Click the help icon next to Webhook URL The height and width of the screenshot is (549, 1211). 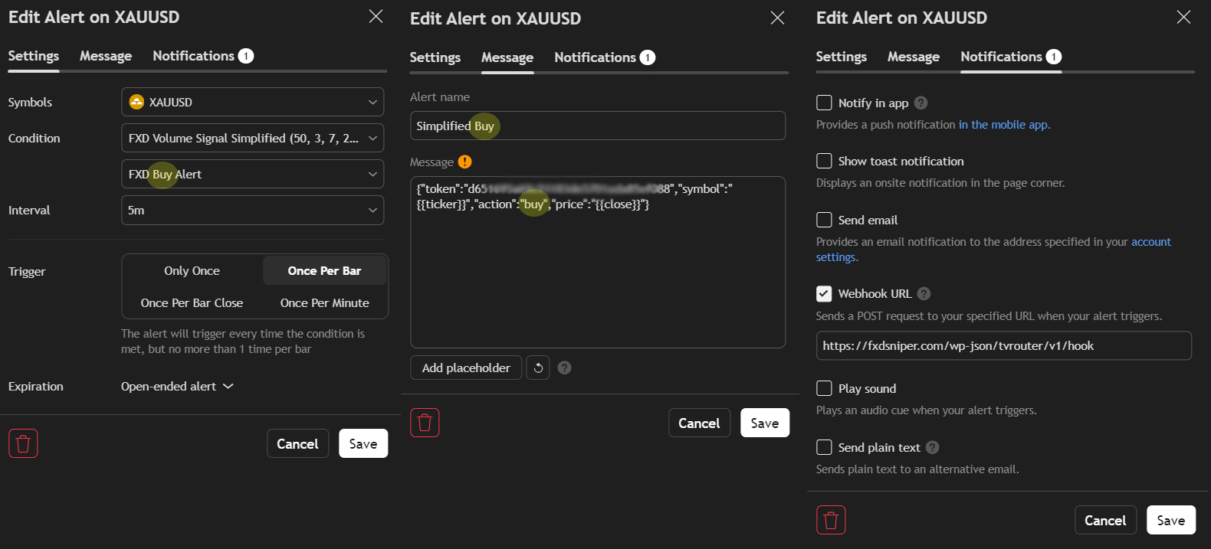924,293
